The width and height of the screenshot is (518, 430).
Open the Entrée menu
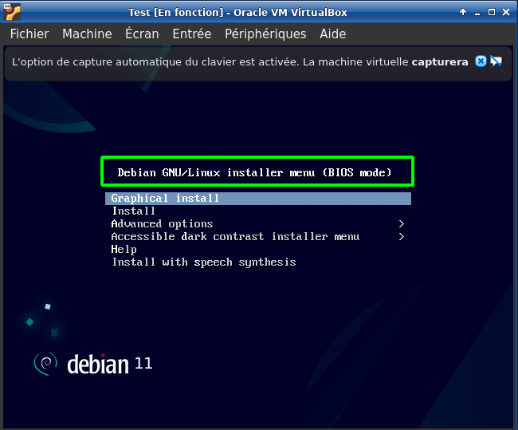click(x=191, y=34)
